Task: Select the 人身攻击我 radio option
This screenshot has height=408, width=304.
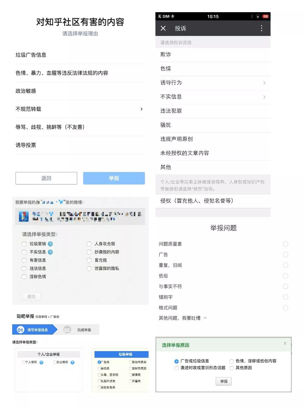Action: pyautogui.click(x=89, y=244)
